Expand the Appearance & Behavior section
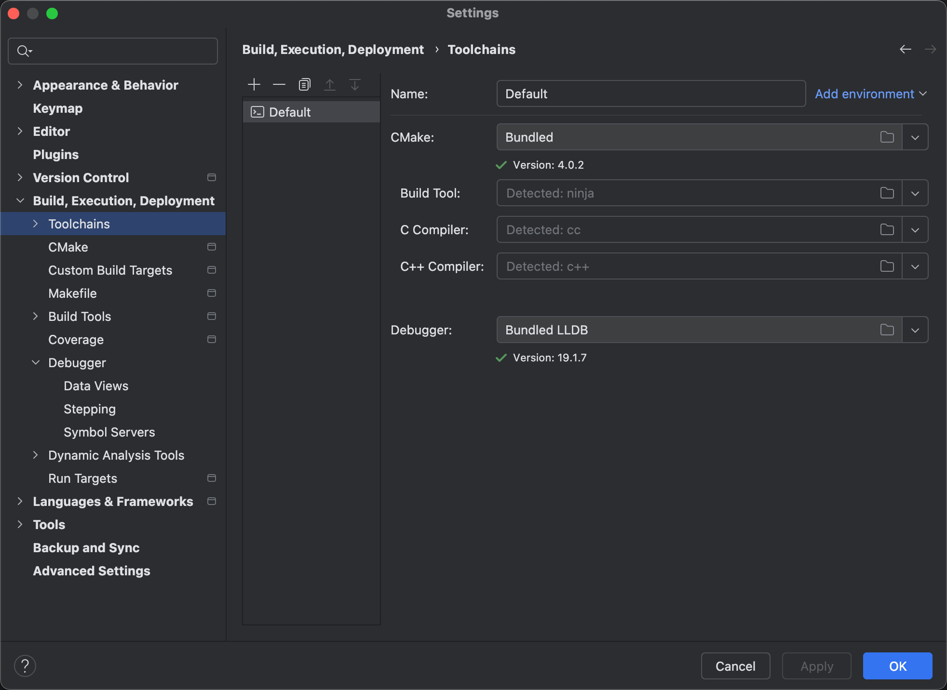This screenshot has height=690, width=947. [20, 85]
